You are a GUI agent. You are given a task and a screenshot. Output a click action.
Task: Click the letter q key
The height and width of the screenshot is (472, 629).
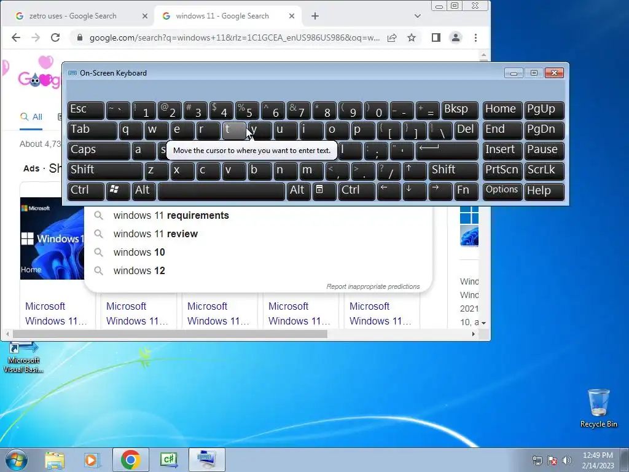coord(131,130)
